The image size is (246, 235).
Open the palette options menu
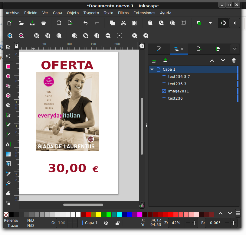coord(238,213)
